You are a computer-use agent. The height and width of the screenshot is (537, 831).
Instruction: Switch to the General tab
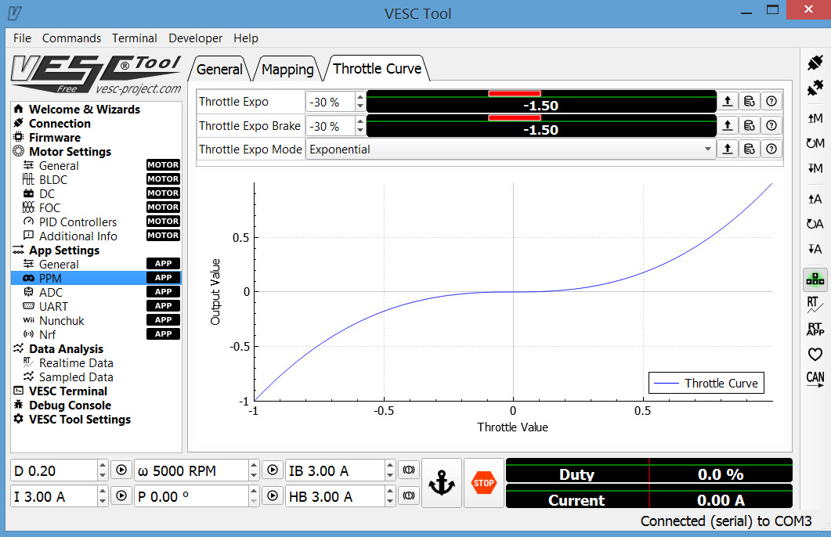coord(219,69)
